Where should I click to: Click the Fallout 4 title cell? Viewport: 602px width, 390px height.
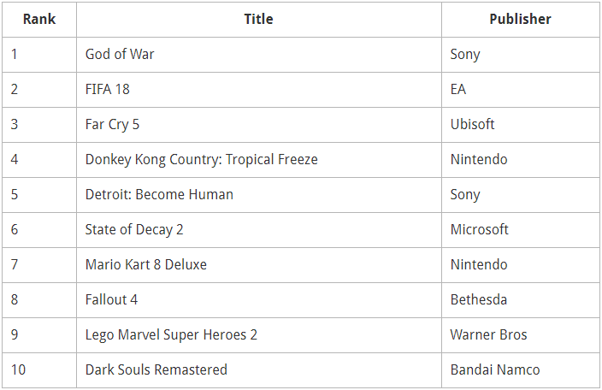[x=259, y=300]
